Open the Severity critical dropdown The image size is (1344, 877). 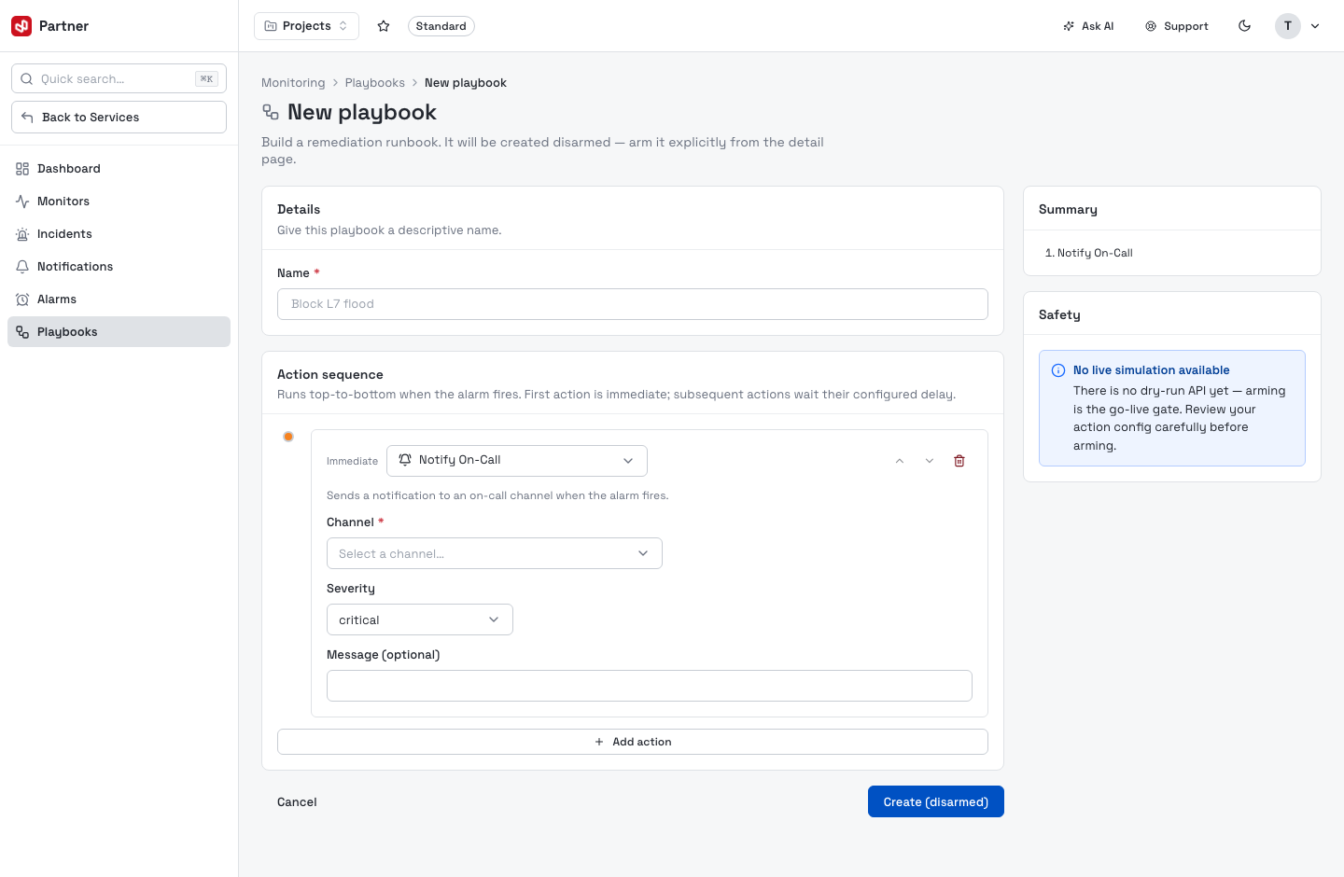[420, 619]
